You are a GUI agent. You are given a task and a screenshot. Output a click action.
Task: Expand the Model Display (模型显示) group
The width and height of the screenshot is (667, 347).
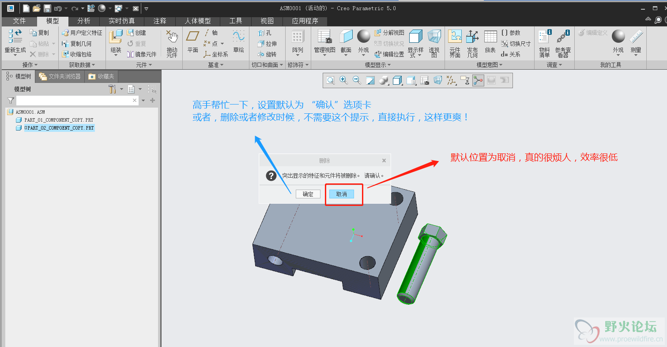coord(378,65)
